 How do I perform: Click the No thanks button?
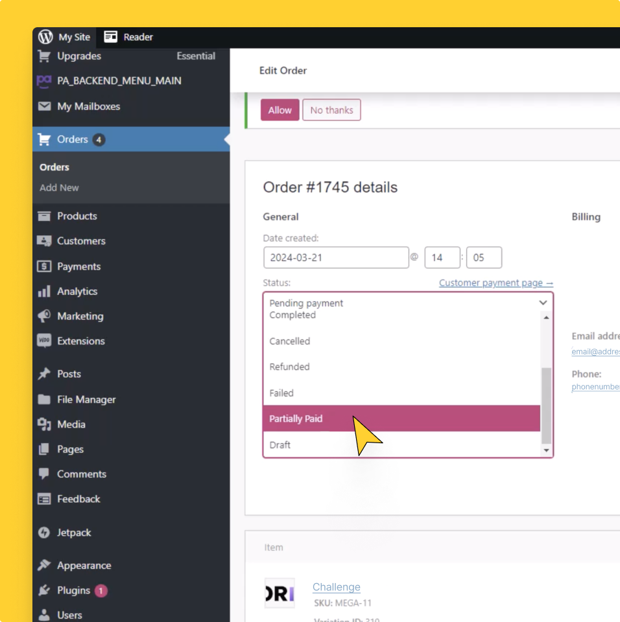[x=331, y=110]
